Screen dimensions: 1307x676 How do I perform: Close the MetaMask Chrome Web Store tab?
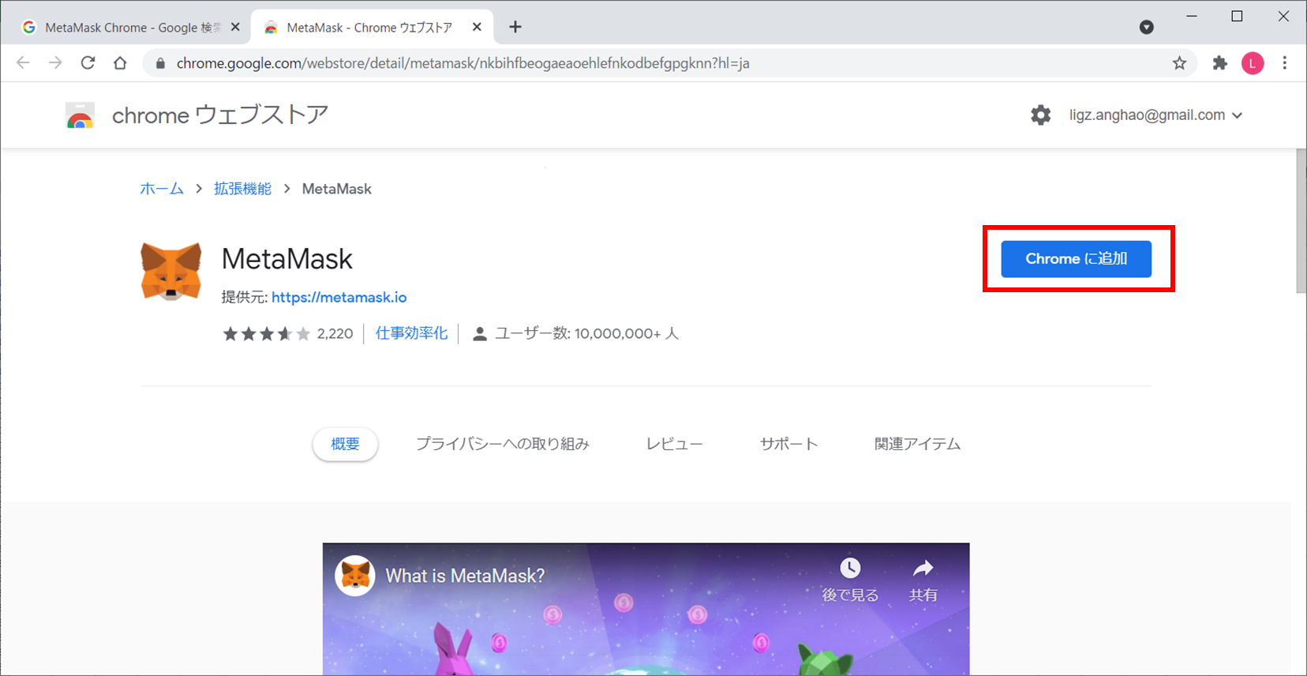pos(477,27)
